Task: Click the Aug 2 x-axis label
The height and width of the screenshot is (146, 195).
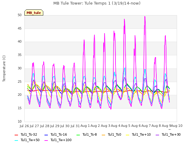Action: (95, 126)
